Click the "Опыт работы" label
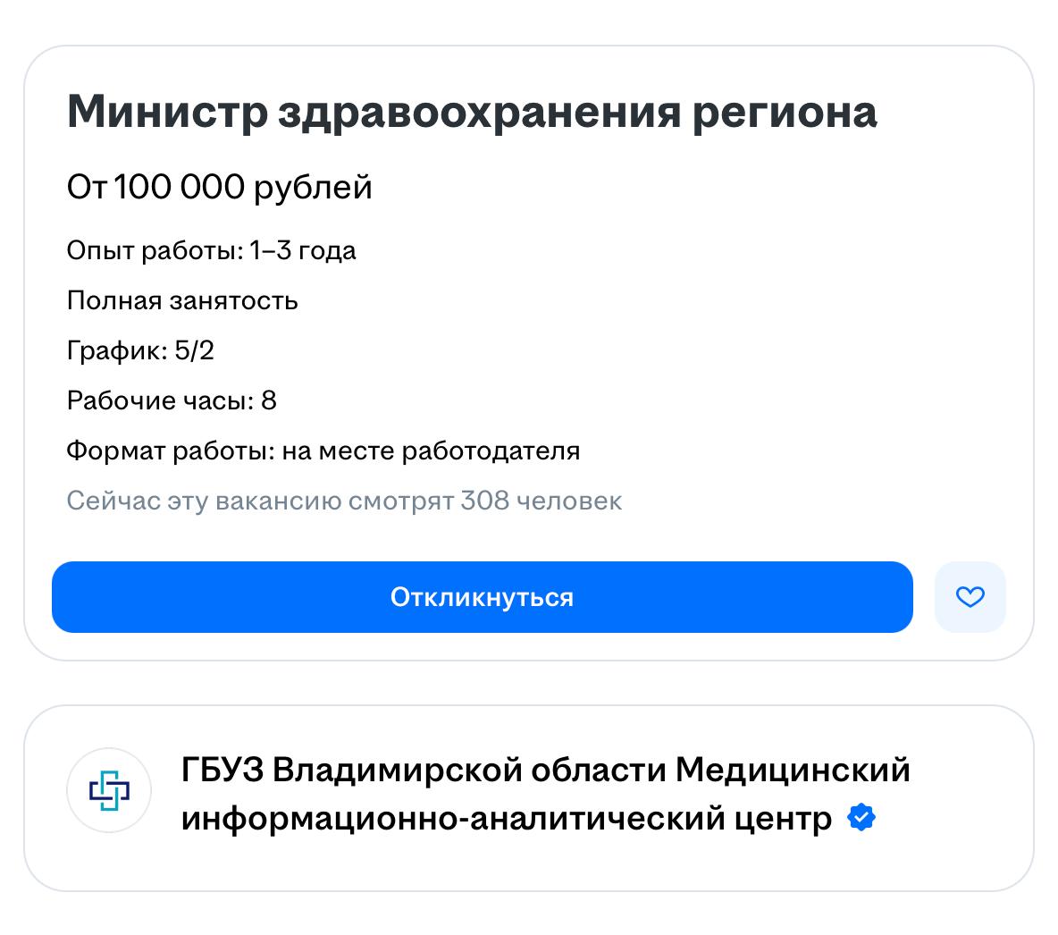The image size is (1058, 935). coord(153,251)
